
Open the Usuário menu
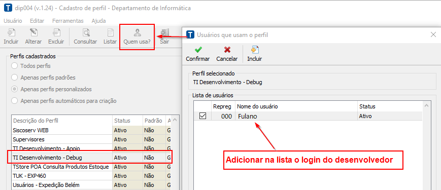[13, 21]
